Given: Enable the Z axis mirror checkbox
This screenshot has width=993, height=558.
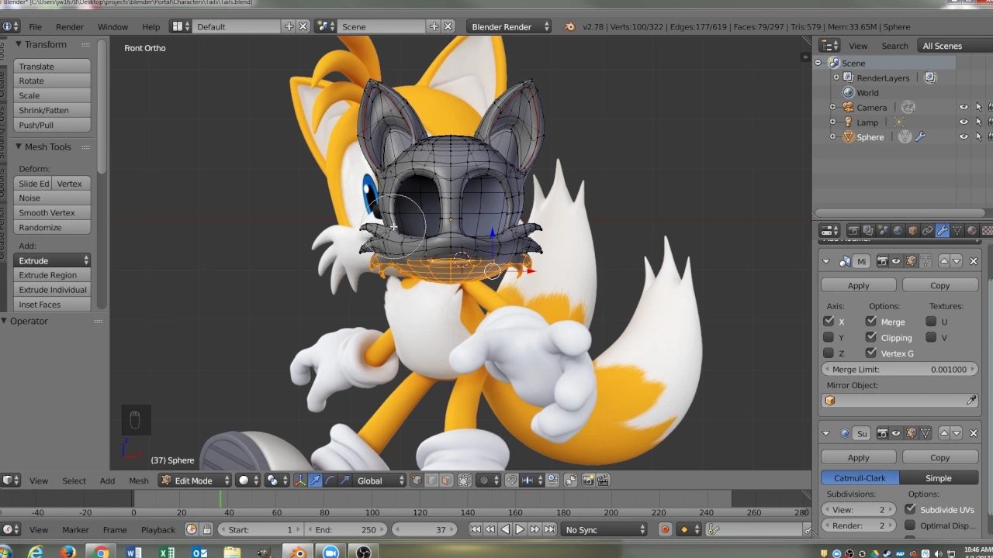Looking at the screenshot, I should (829, 353).
